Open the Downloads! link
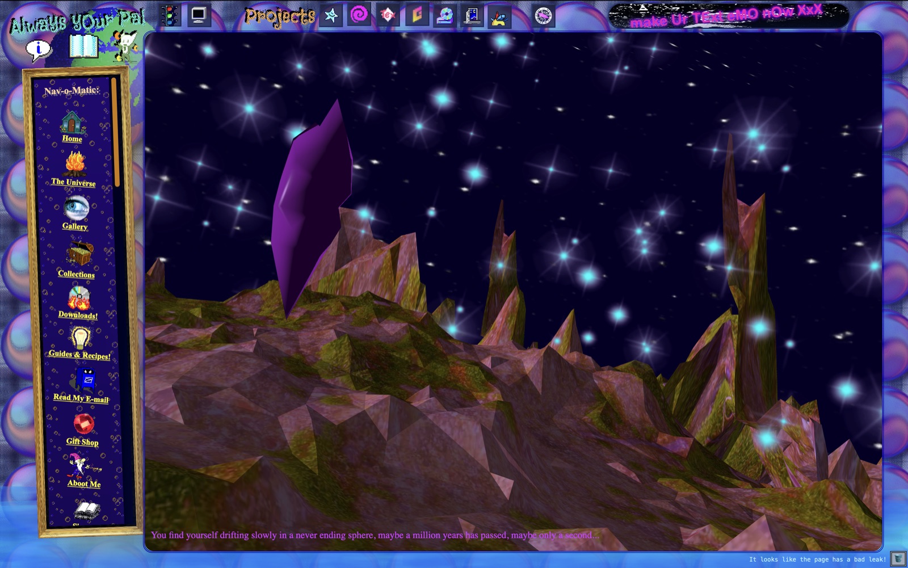 pos(78,315)
